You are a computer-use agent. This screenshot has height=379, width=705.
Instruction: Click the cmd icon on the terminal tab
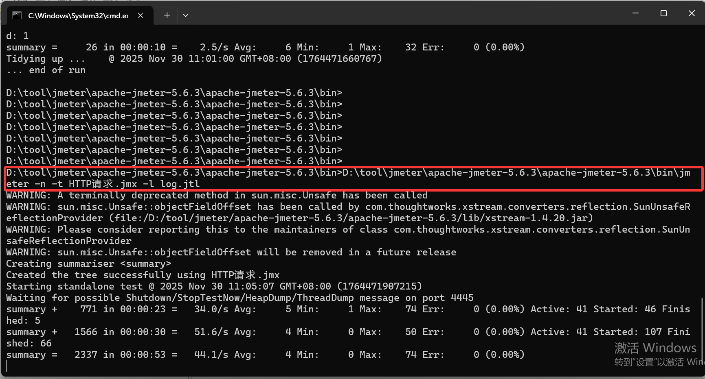click(x=17, y=15)
